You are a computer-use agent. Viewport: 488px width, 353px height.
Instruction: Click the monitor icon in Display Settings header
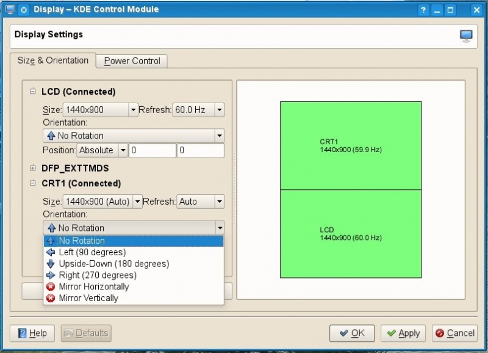(x=466, y=36)
